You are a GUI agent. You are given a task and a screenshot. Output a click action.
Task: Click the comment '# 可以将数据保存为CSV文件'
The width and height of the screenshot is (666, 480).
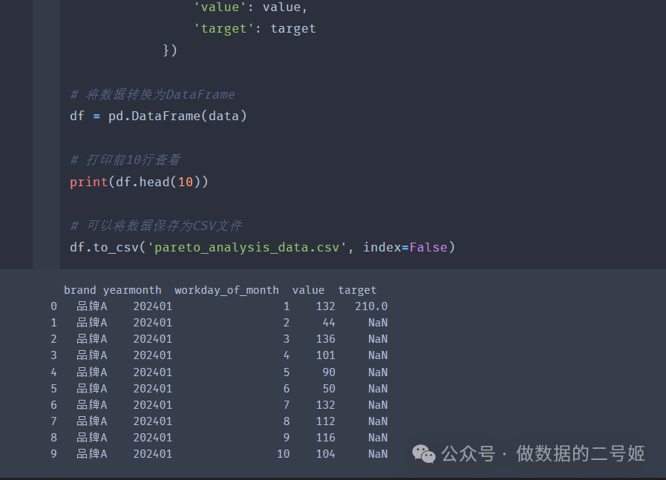click(x=156, y=226)
